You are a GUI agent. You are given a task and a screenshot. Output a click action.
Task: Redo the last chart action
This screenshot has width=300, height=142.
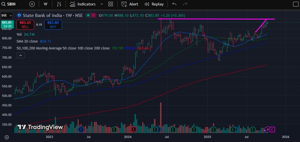pyautogui.click(x=185, y=4)
